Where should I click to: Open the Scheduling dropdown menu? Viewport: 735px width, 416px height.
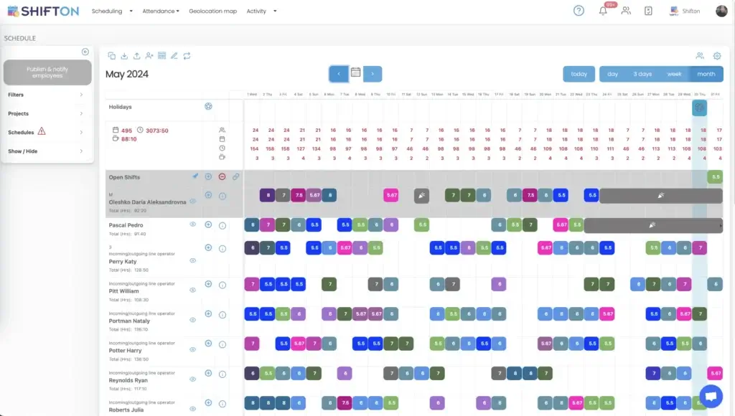112,11
